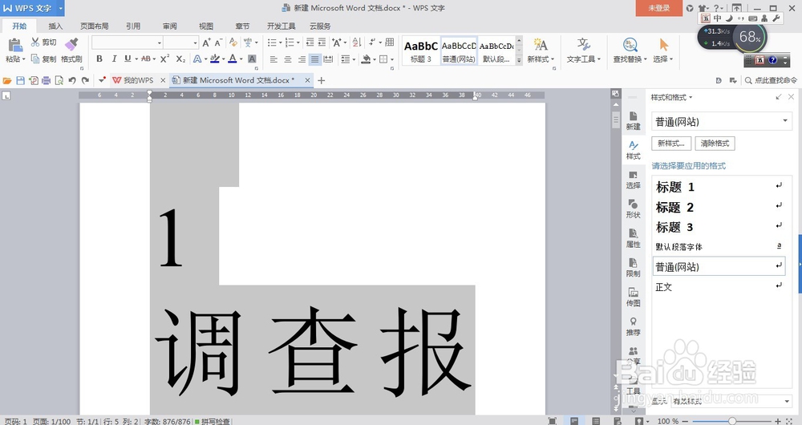Viewport: 802px width, 425px height.
Task: Open the 限制 (Restrict) sidebar panel
Action: (x=634, y=267)
